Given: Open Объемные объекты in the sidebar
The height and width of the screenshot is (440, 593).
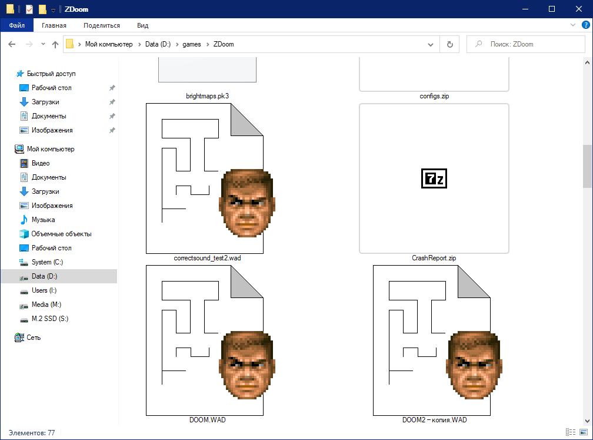Looking at the screenshot, I should (x=61, y=234).
